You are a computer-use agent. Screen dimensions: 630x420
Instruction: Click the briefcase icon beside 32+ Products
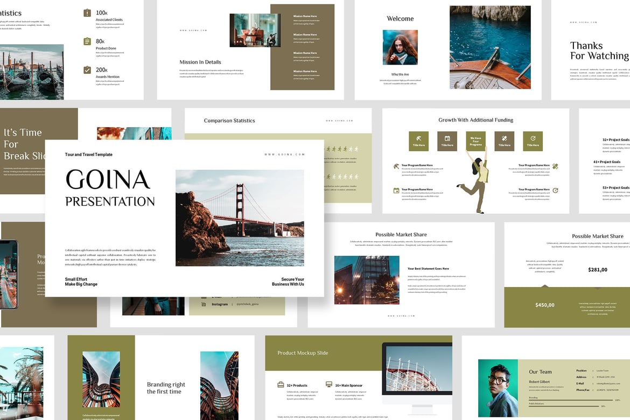(281, 384)
